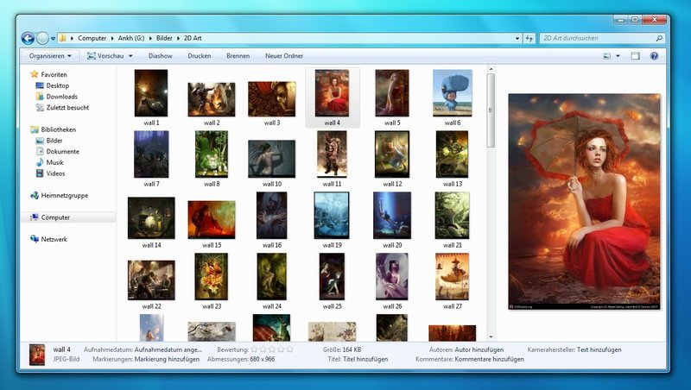Select Favoriten in the navigation pane

(x=48, y=74)
